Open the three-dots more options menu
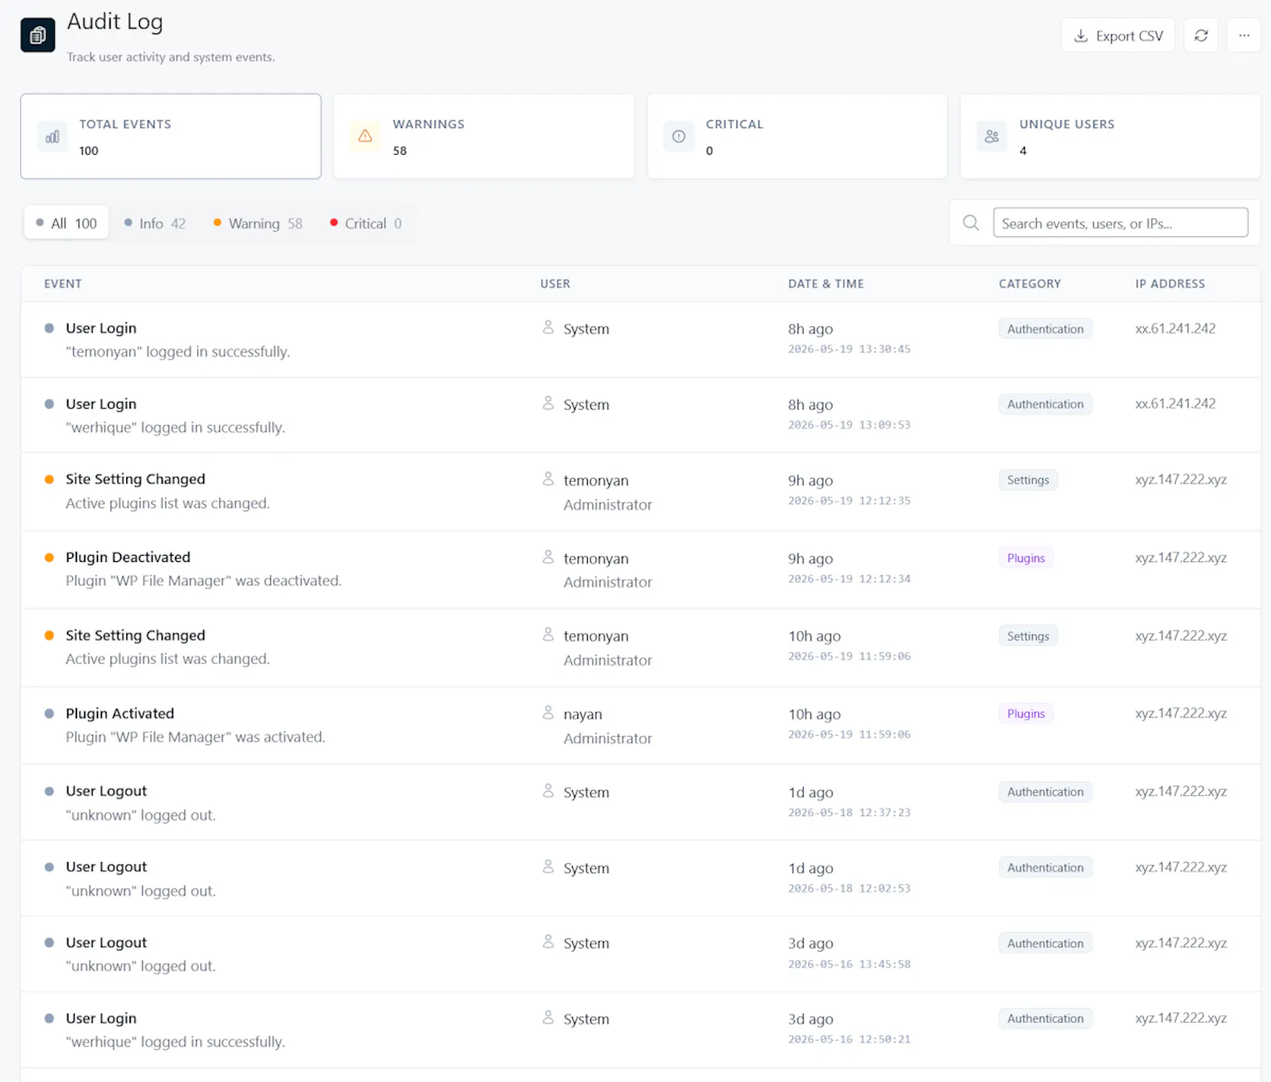 coord(1243,35)
